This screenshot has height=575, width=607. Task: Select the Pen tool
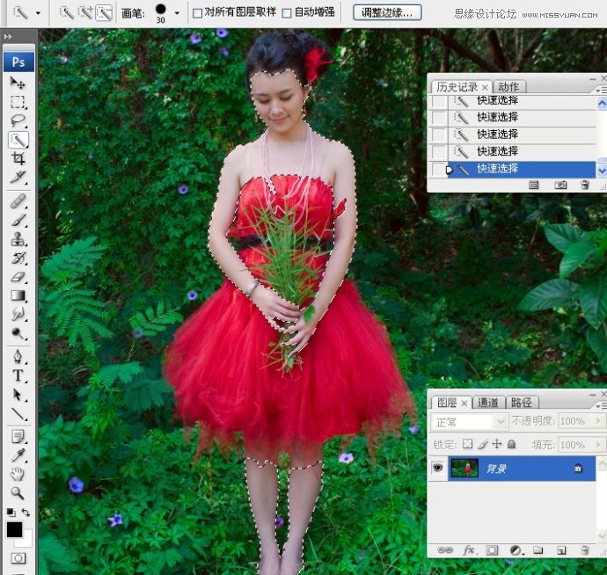[18, 357]
